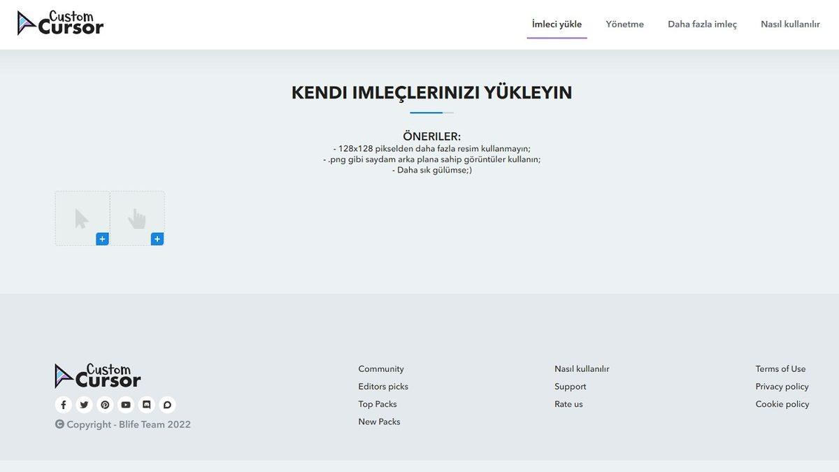This screenshot has width=839, height=472.
Task: Open the Privacy policy link
Action: click(x=782, y=387)
